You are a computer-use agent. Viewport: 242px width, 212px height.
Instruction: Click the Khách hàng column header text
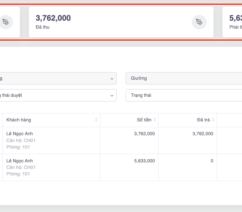point(19,120)
